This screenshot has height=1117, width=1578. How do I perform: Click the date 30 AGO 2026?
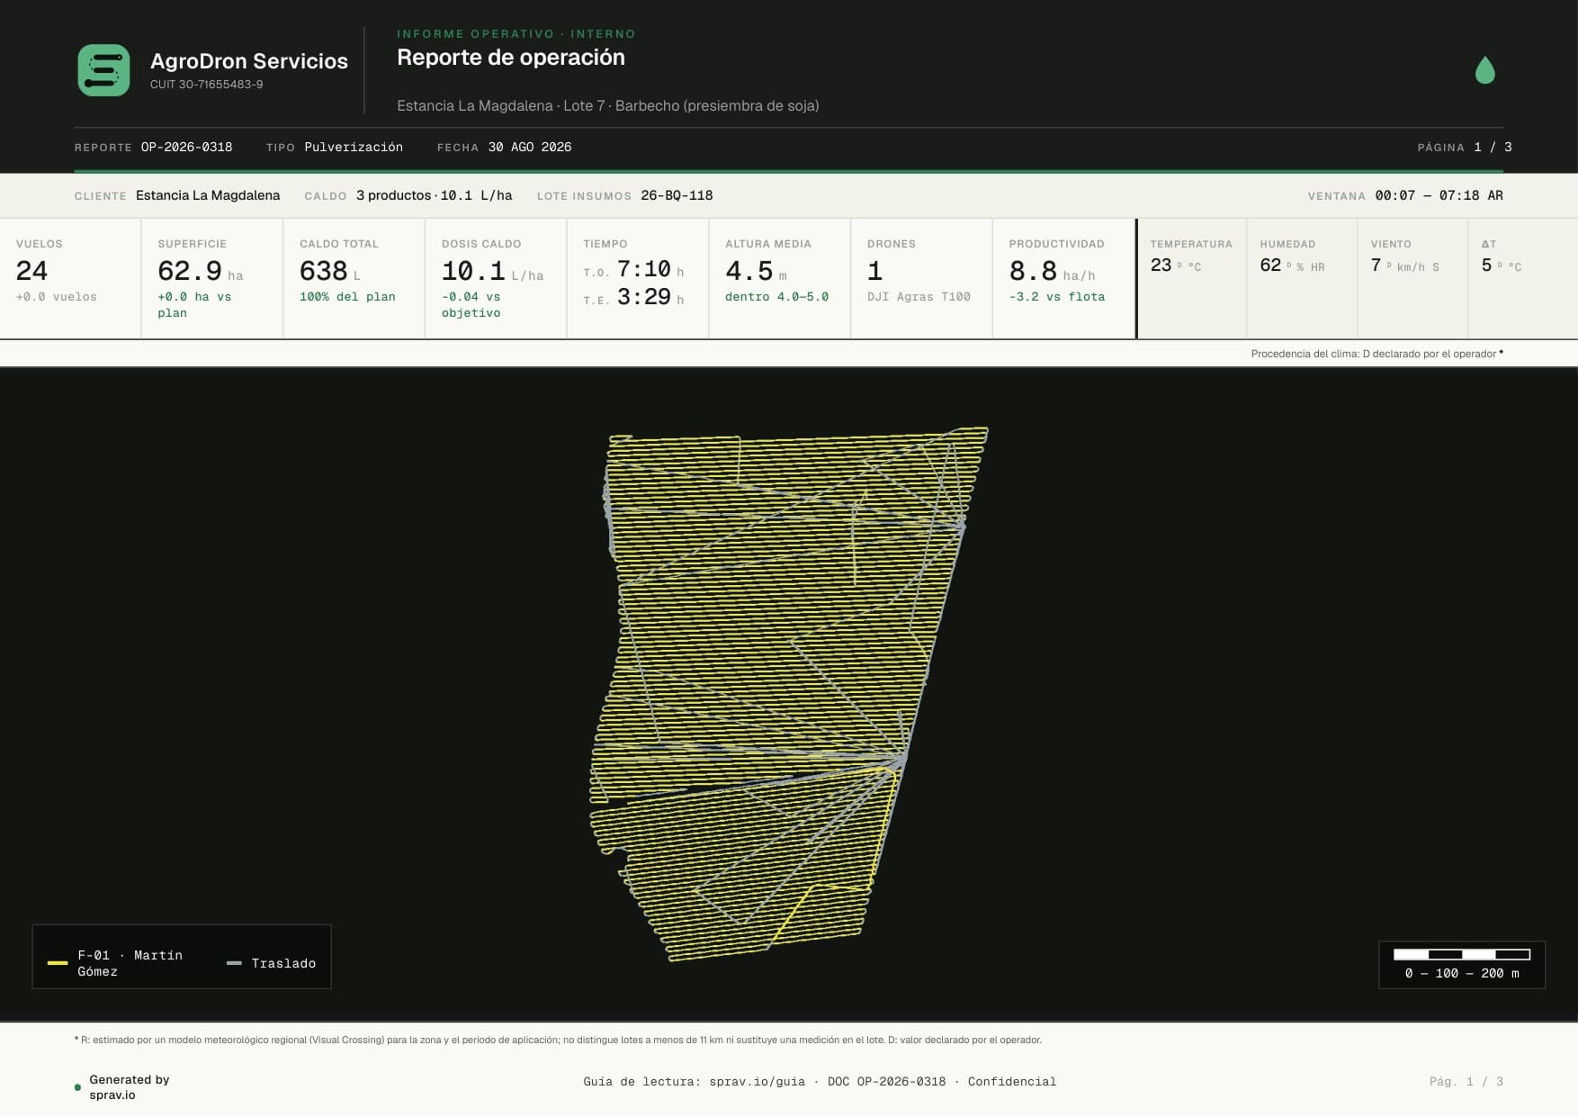(x=530, y=147)
